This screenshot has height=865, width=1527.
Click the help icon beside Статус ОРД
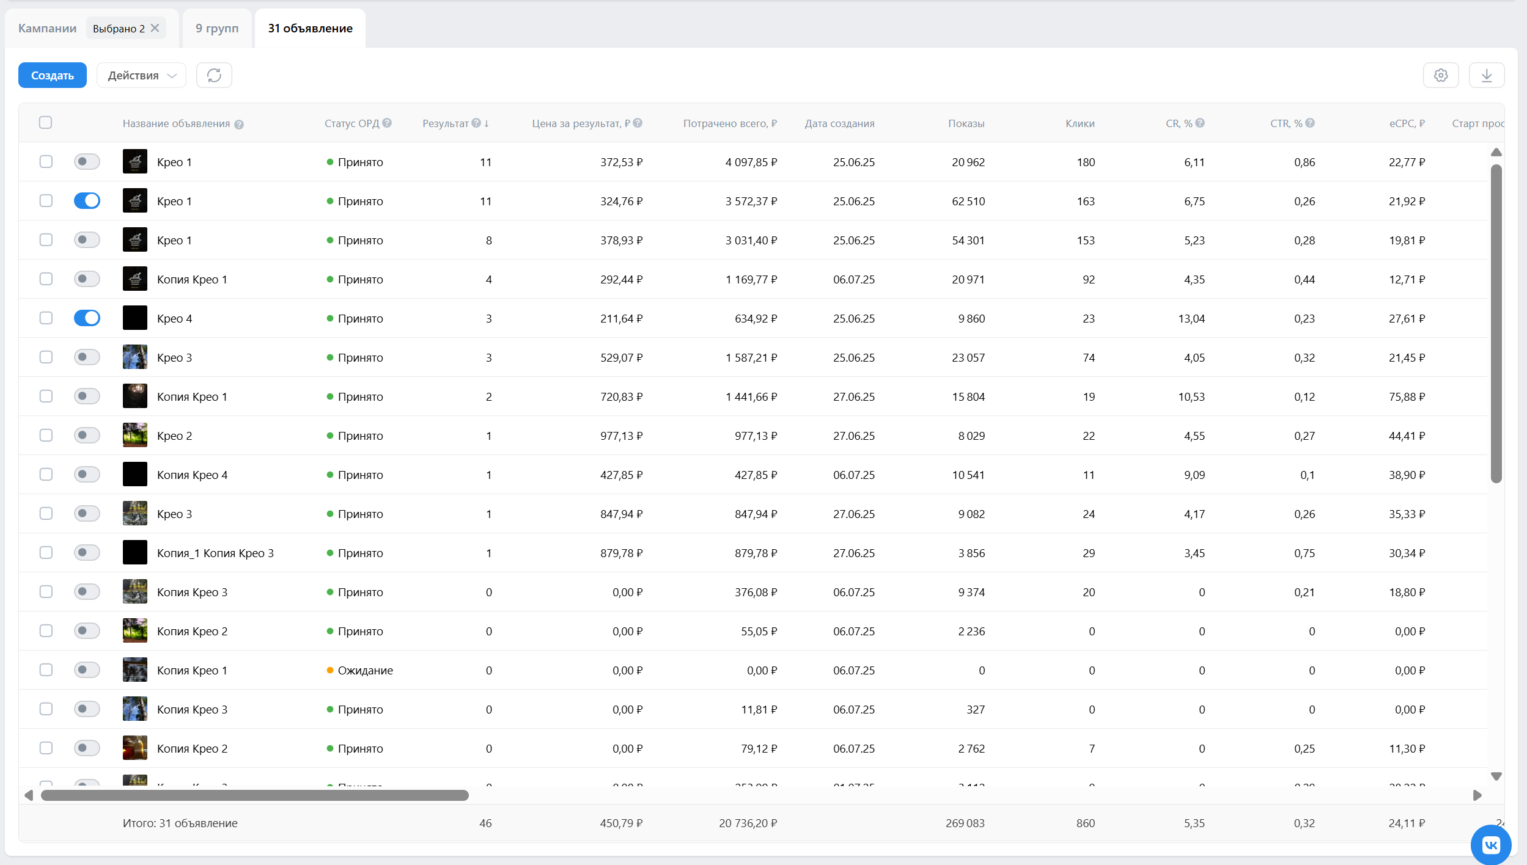[x=387, y=123]
